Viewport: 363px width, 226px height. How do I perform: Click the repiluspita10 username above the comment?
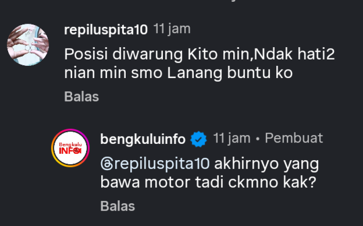pos(106,30)
